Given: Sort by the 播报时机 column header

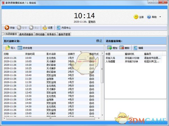Looking at the screenshot, I should point(133,54).
